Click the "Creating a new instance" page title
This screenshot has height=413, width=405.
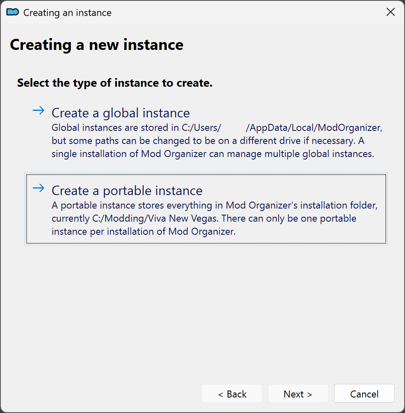pos(97,45)
